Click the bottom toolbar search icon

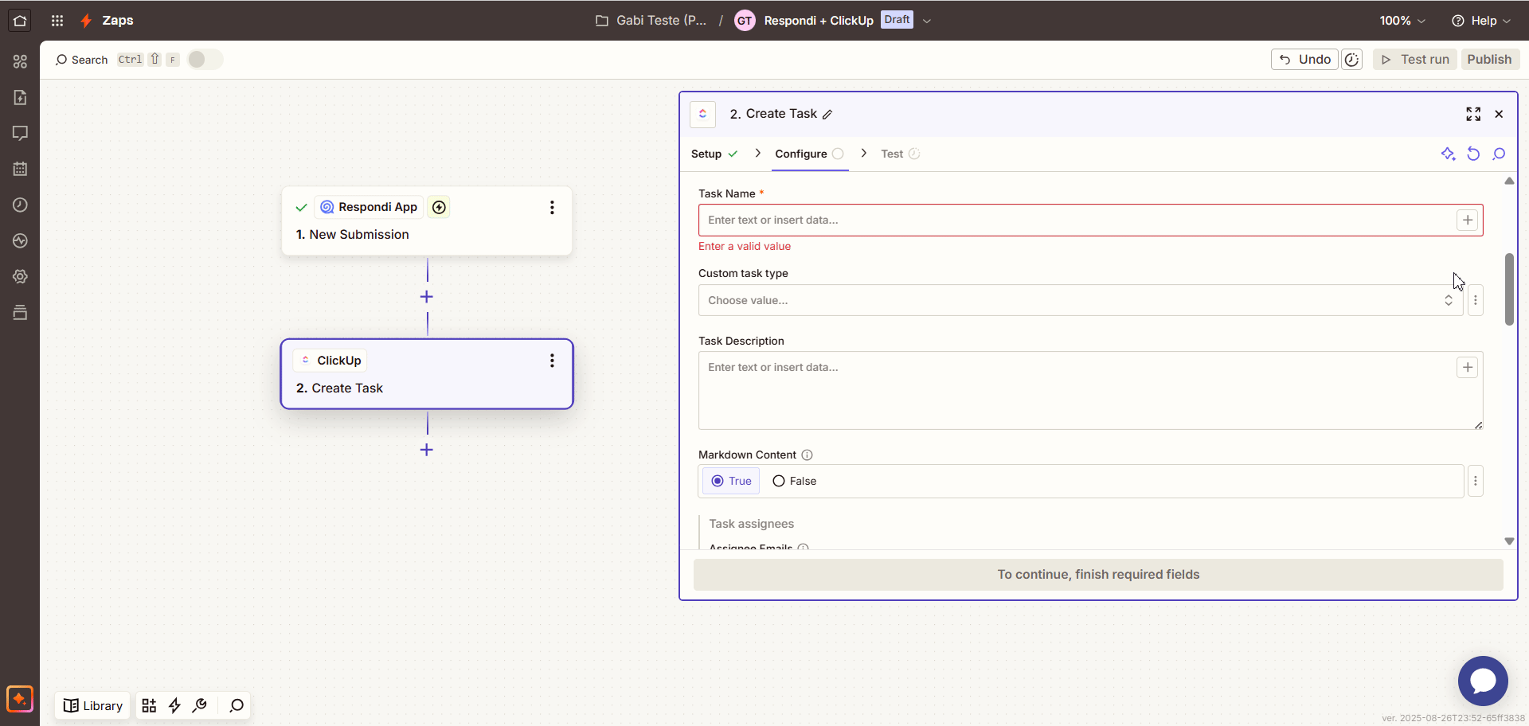(237, 705)
